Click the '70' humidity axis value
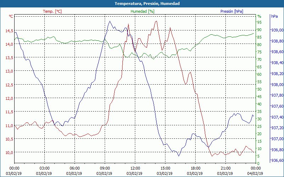 pos(260,59)
